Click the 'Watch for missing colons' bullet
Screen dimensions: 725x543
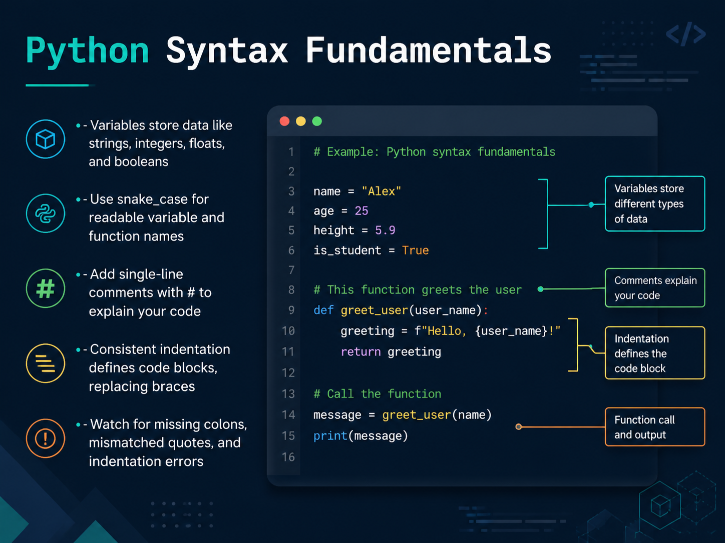(x=162, y=442)
